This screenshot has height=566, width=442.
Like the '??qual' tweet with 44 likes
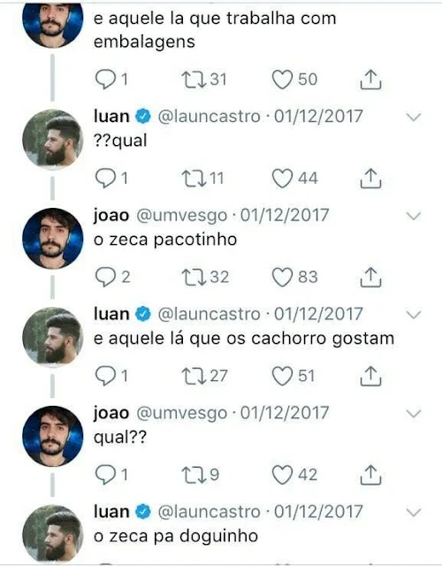[x=282, y=179]
